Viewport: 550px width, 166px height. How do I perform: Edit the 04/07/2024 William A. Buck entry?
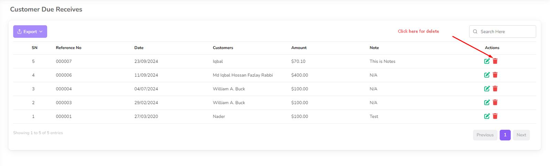[x=487, y=89]
